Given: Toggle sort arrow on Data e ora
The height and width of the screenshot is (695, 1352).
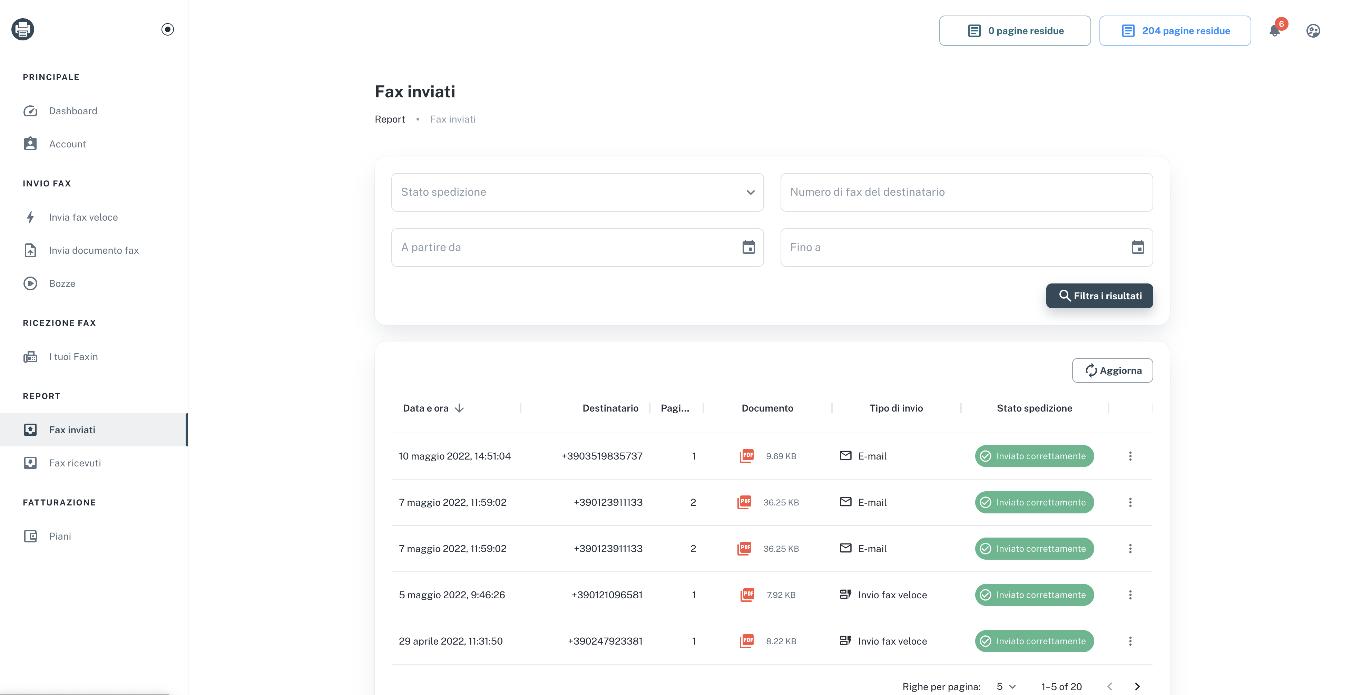Looking at the screenshot, I should [x=459, y=408].
